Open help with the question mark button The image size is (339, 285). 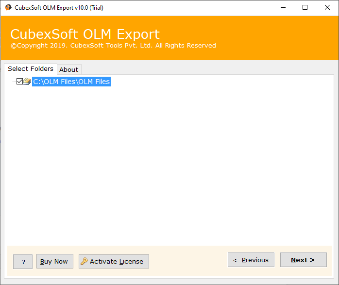point(23,261)
